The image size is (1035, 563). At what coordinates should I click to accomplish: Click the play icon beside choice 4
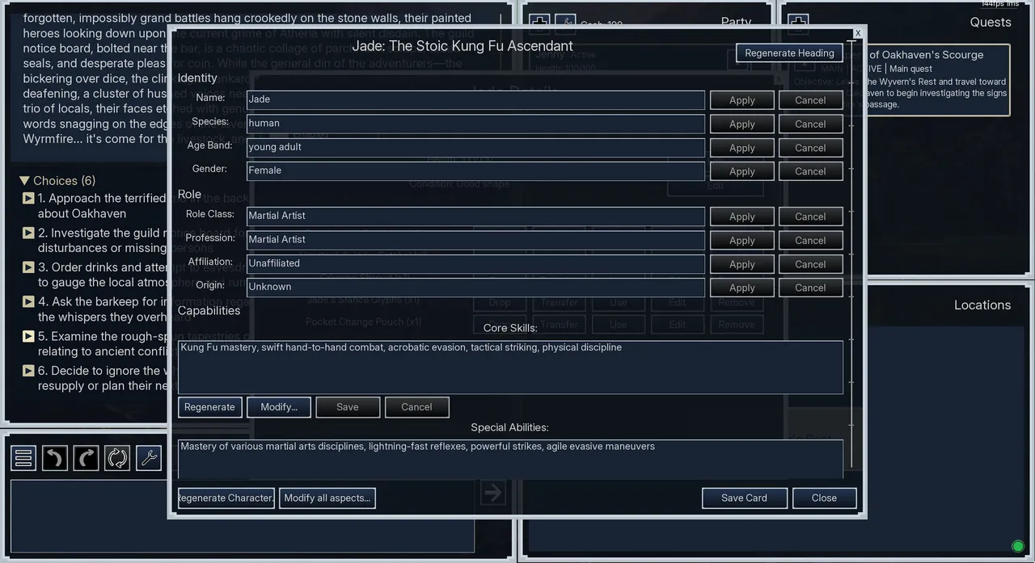(28, 301)
